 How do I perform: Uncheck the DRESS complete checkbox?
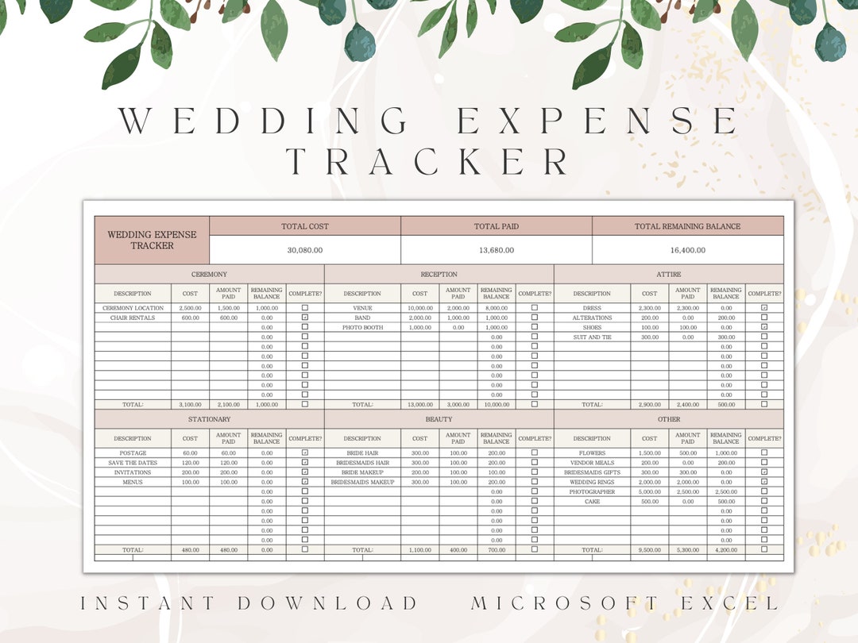tap(765, 308)
